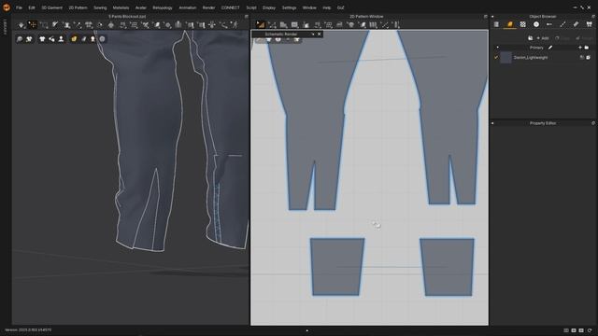Open the Materials menu

click(121, 7)
